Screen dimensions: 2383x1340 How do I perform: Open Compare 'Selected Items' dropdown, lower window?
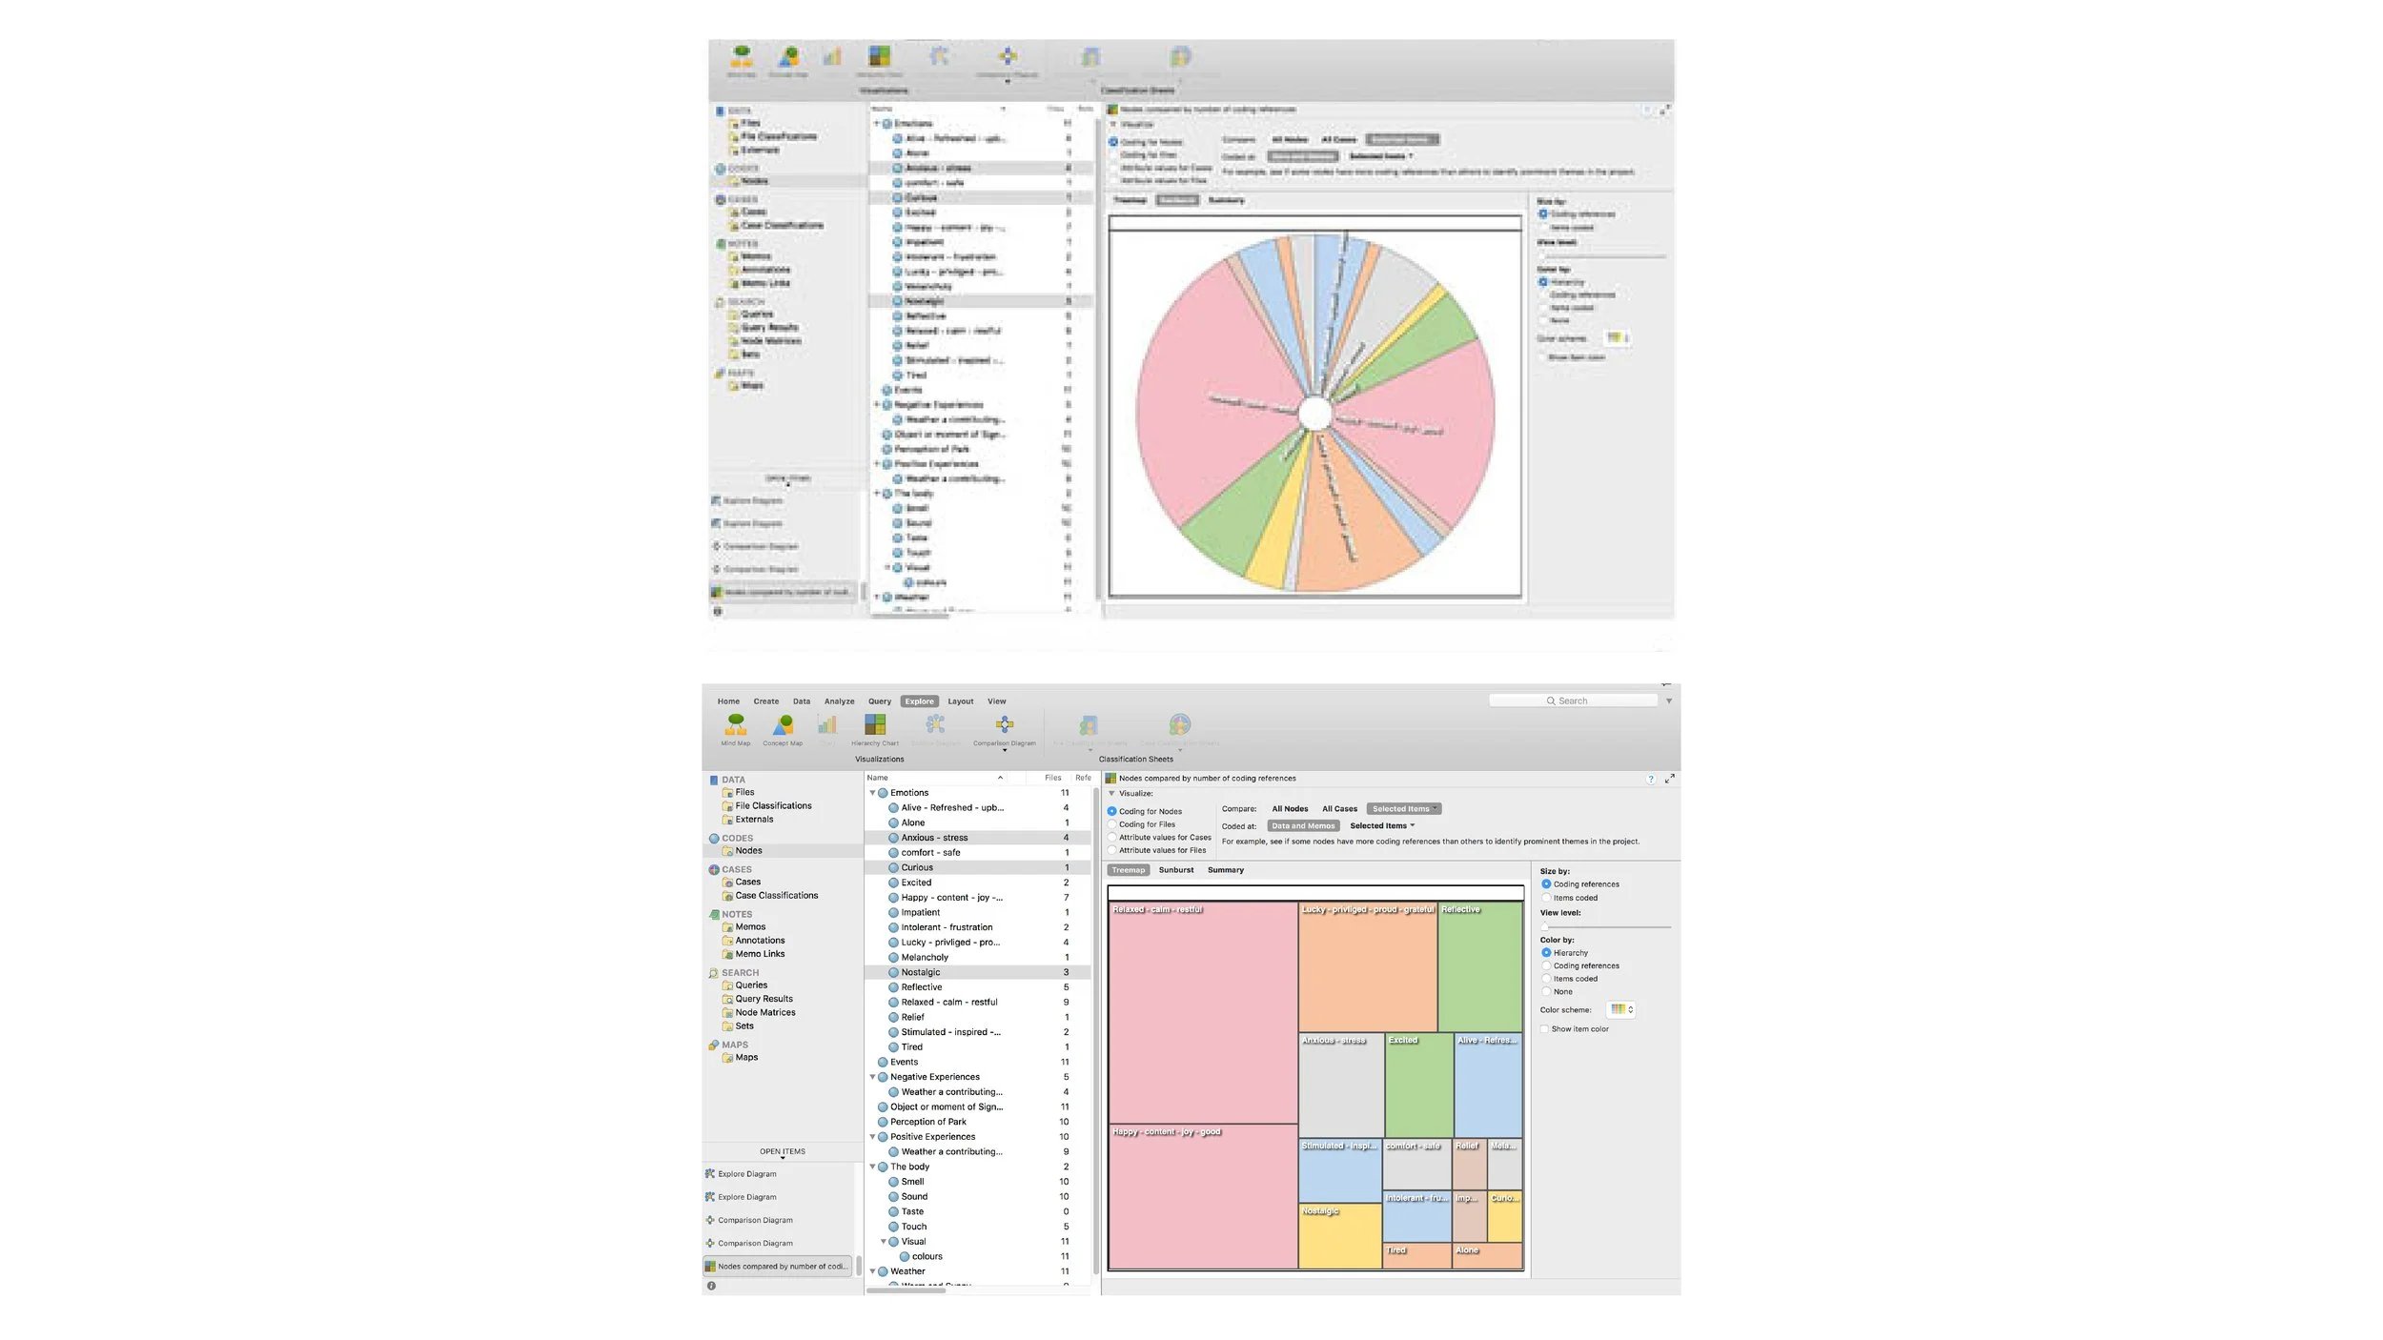tap(1403, 809)
